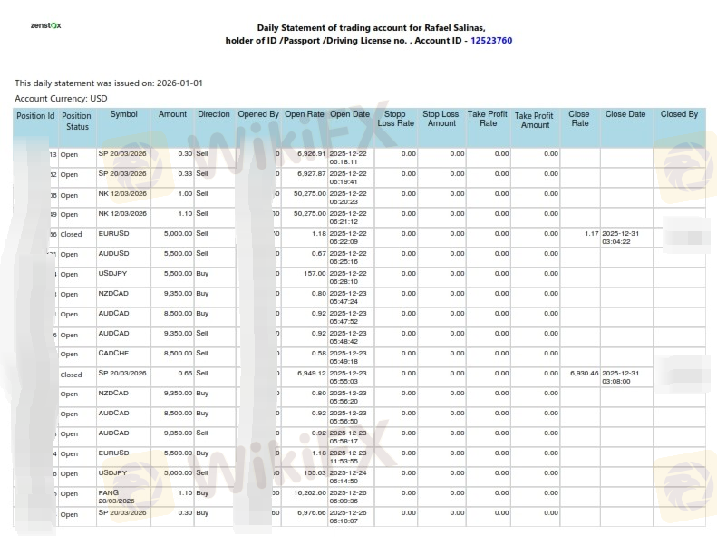Viewport: 717px width, 555px height.
Task: Click the open date with time 06:10:07
Action: (x=351, y=517)
